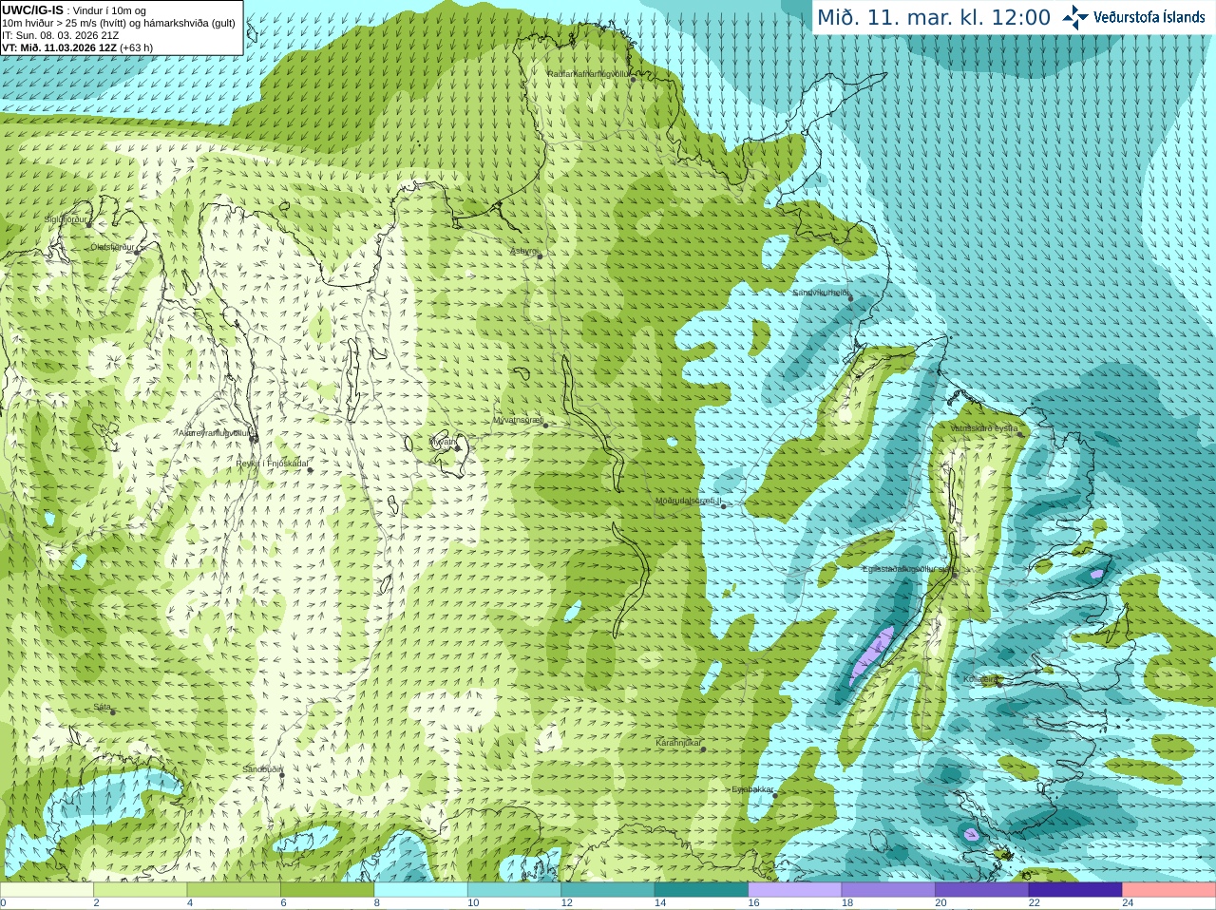Click the Ólafsfjörður station label
The image size is (1216, 910).
coord(112,246)
